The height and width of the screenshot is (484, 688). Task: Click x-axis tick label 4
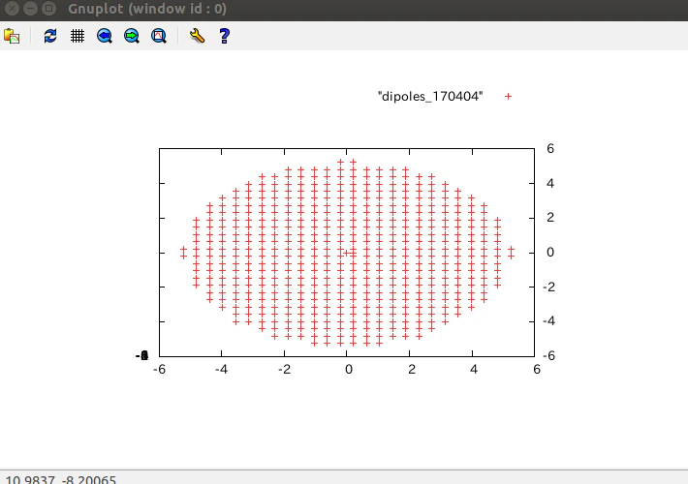pos(474,370)
